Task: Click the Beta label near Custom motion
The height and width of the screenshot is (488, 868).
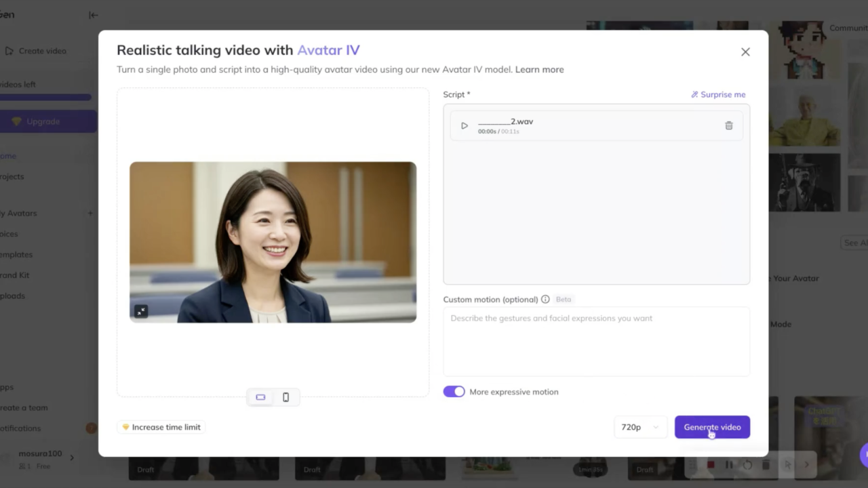Action: tap(564, 299)
